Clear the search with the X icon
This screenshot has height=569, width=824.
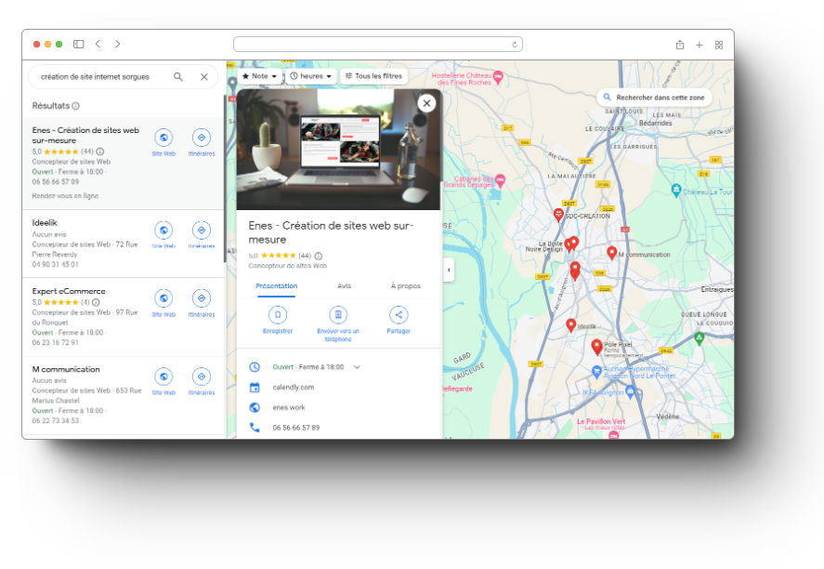(203, 77)
